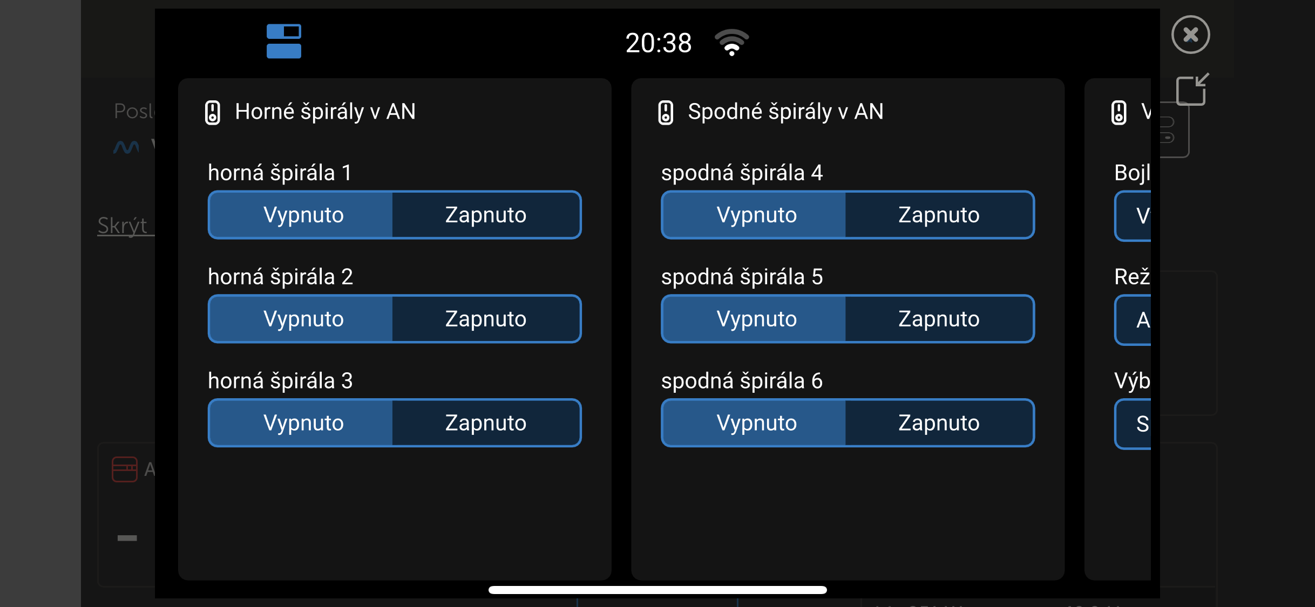The width and height of the screenshot is (1315, 607).
Task: Click the shrink window arrow icon
Action: tap(1192, 89)
